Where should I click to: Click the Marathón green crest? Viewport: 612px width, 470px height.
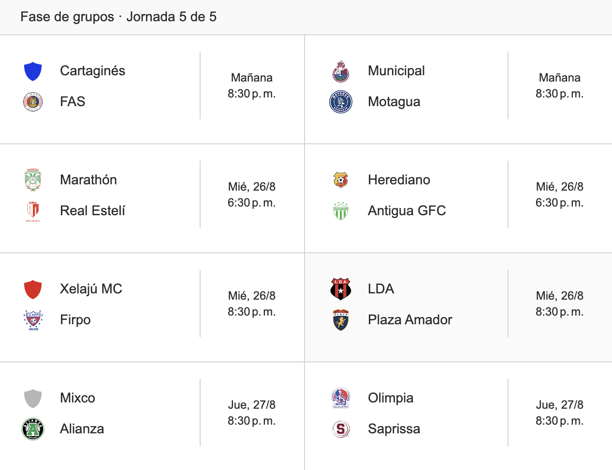click(x=33, y=180)
